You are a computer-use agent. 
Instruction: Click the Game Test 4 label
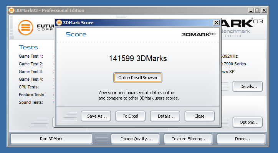31,79
